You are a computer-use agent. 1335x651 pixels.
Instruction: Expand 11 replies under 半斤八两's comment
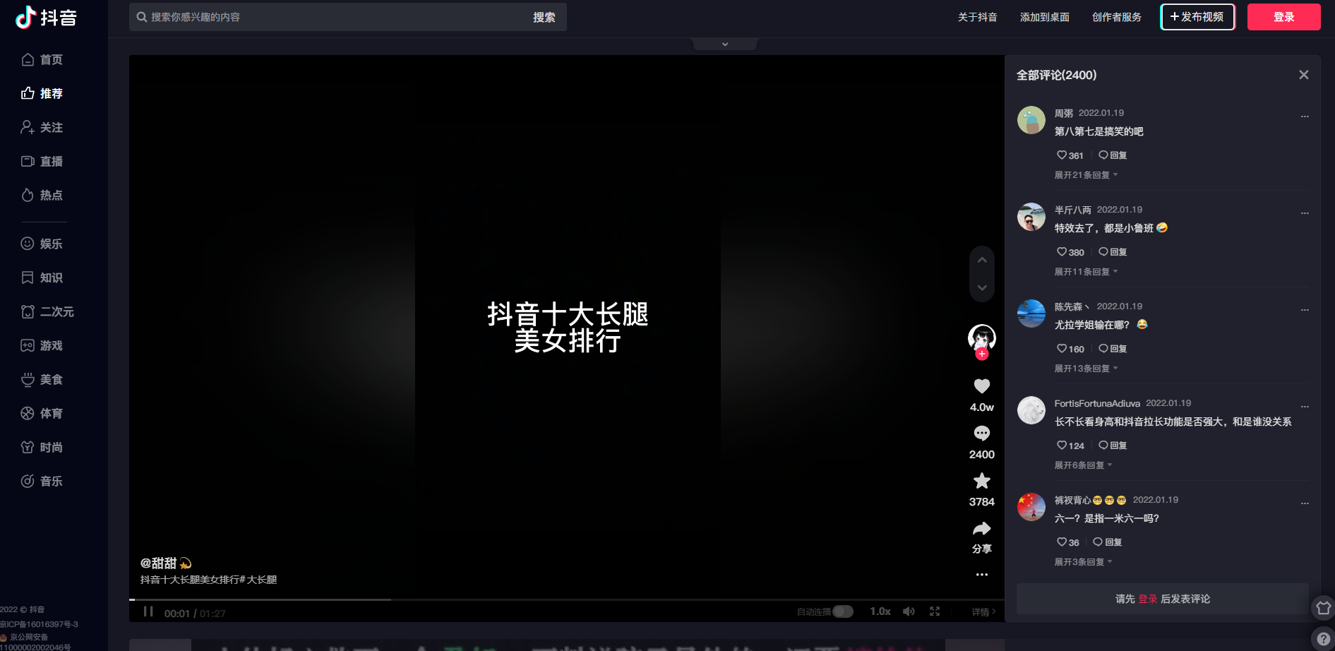pyautogui.click(x=1086, y=272)
